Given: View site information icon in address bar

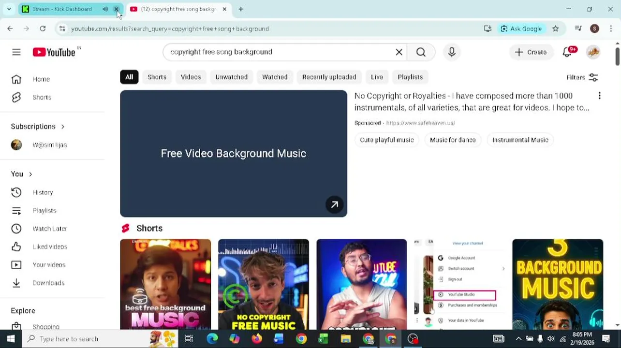Looking at the screenshot, I should click(62, 29).
